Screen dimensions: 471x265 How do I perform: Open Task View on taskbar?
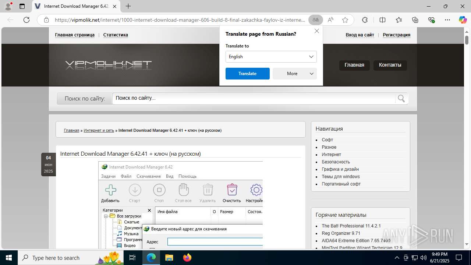click(132, 258)
